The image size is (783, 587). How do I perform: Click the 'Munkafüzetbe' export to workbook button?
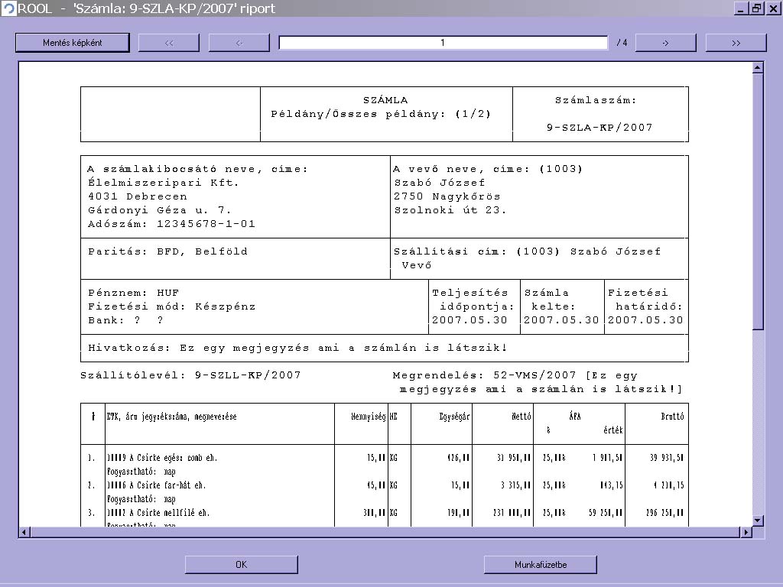[x=540, y=565]
